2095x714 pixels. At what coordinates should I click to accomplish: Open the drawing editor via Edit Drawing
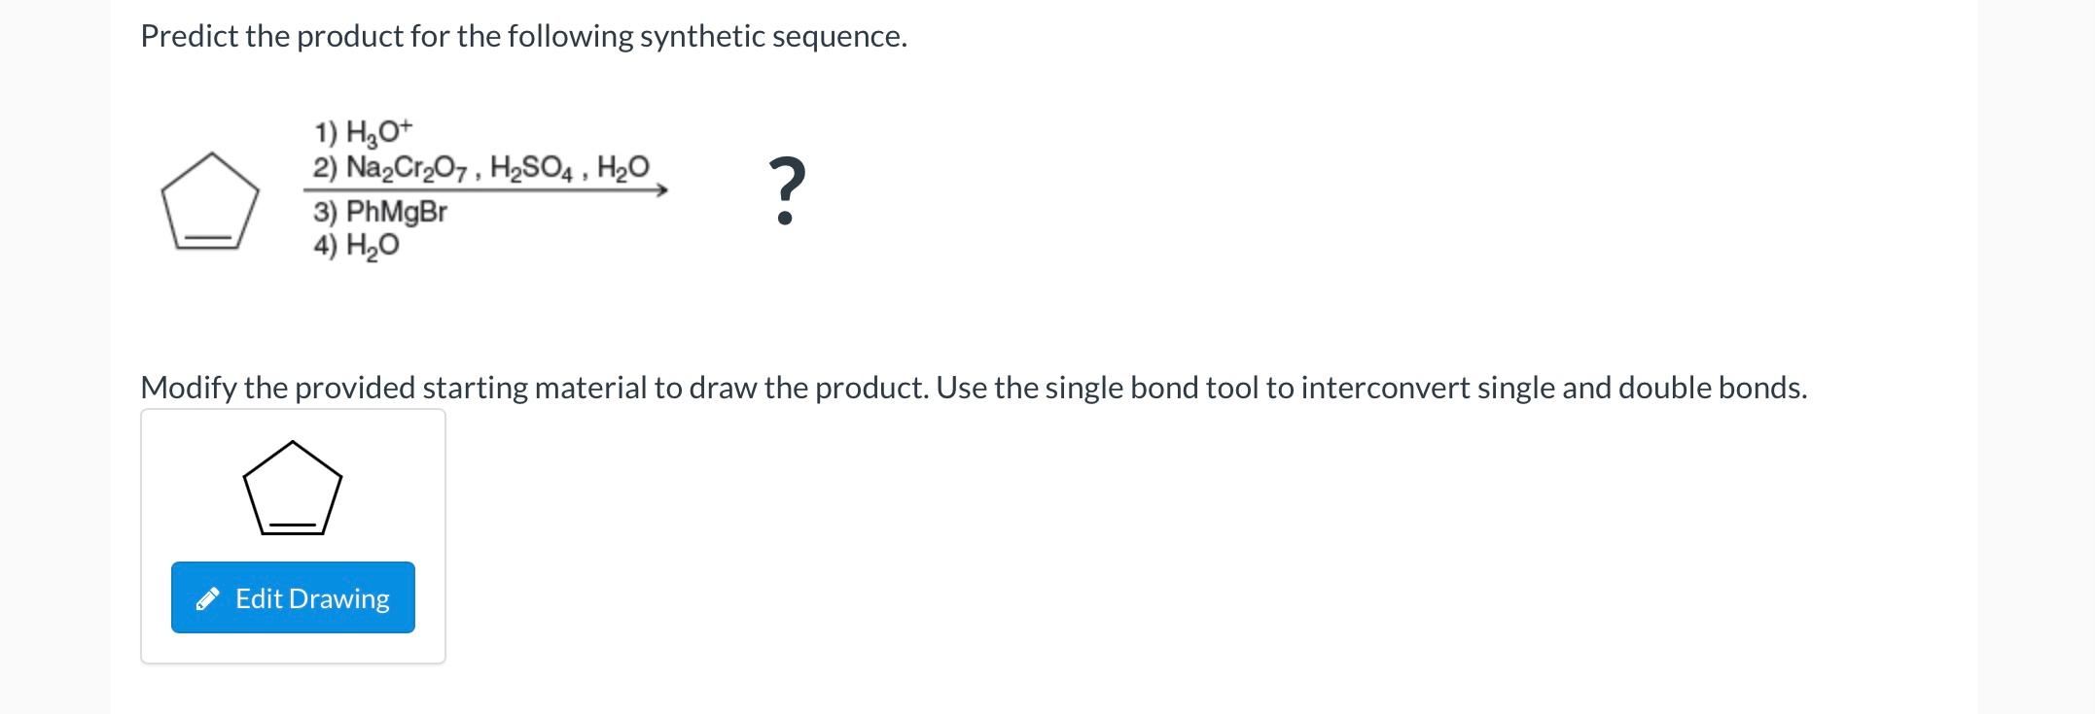pos(293,598)
